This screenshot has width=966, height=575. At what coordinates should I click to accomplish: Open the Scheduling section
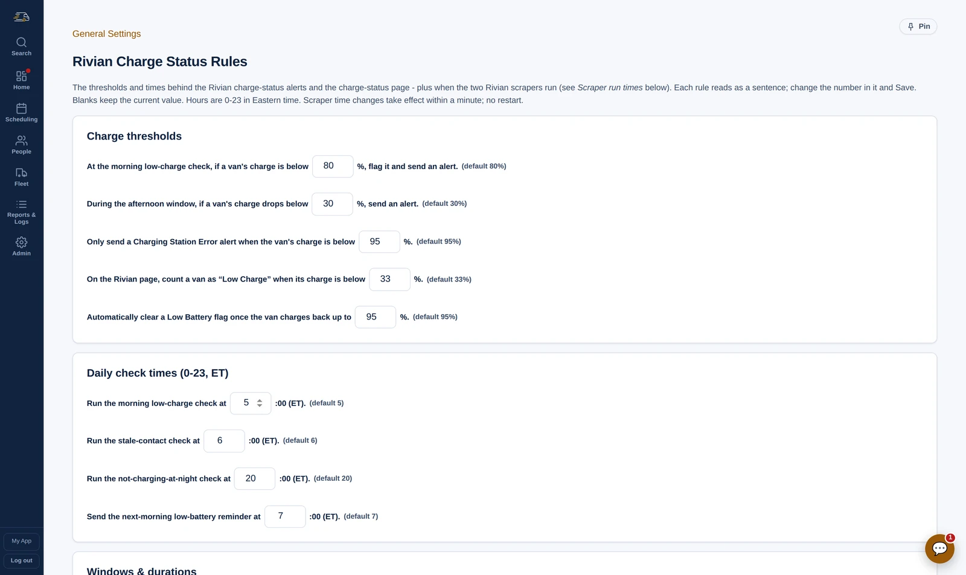pos(22,113)
